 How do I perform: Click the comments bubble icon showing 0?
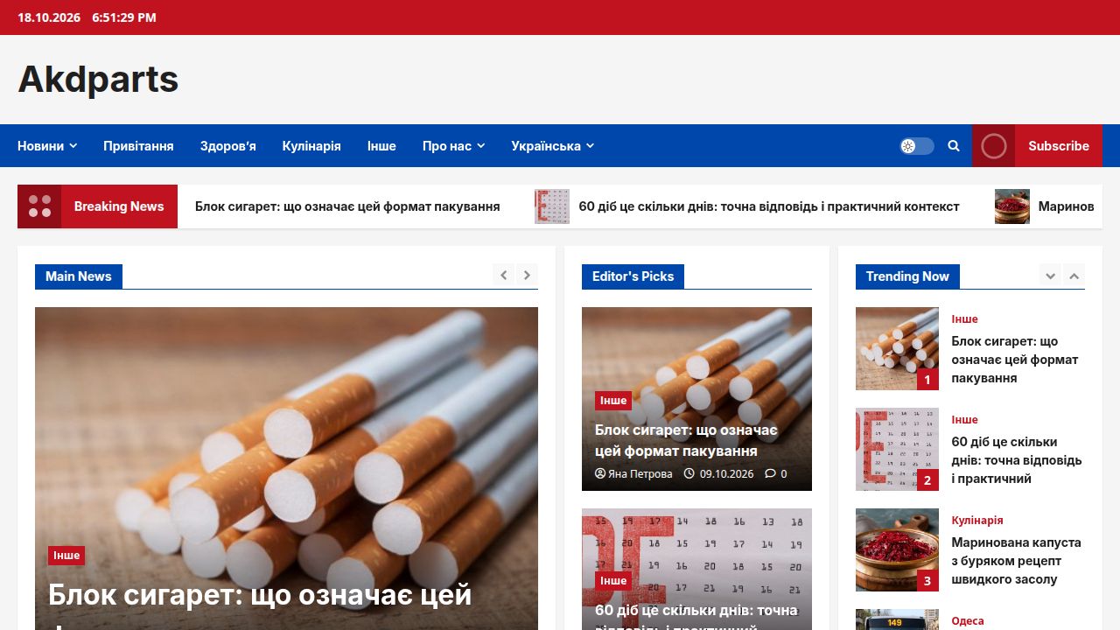click(x=770, y=473)
